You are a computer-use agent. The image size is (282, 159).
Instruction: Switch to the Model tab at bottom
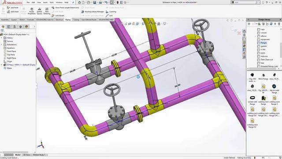tap(18, 155)
